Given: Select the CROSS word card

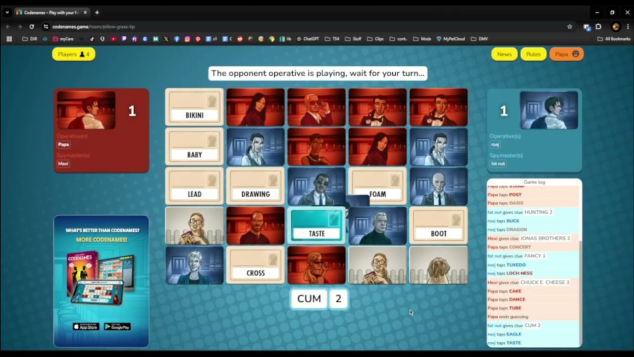Looking at the screenshot, I should [256, 265].
